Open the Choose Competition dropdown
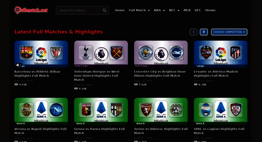 coord(229,32)
